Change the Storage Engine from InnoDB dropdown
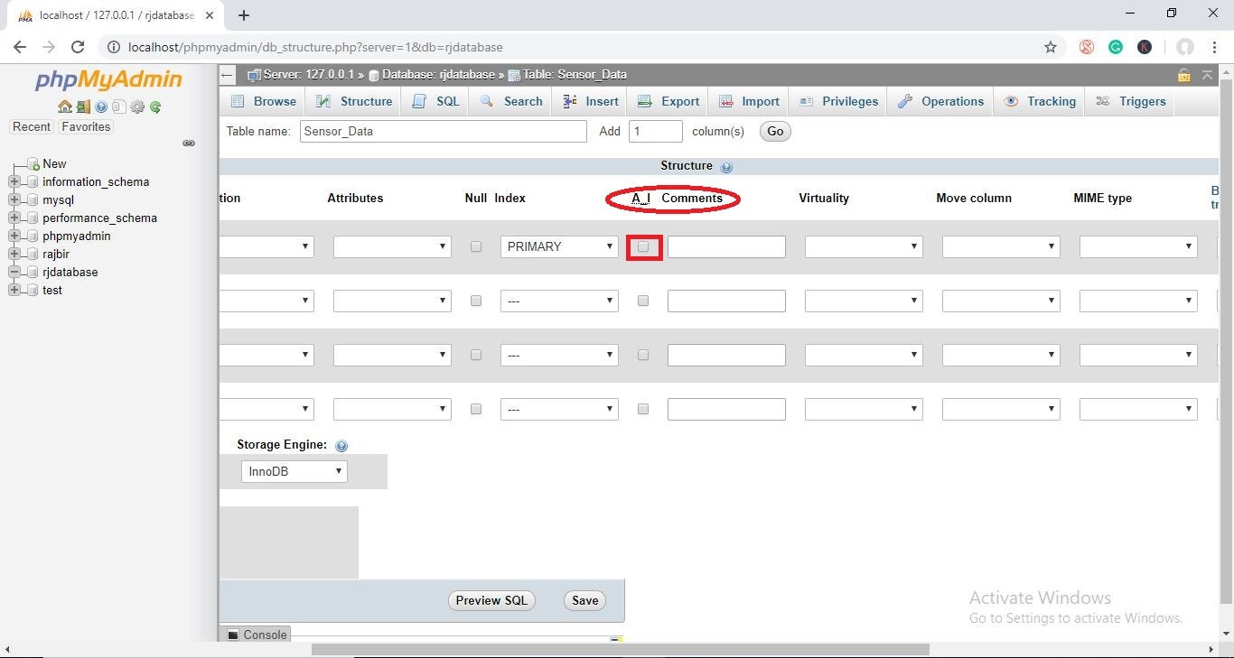The height and width of the screenshot is (658, 1234). tap(293, 470)
